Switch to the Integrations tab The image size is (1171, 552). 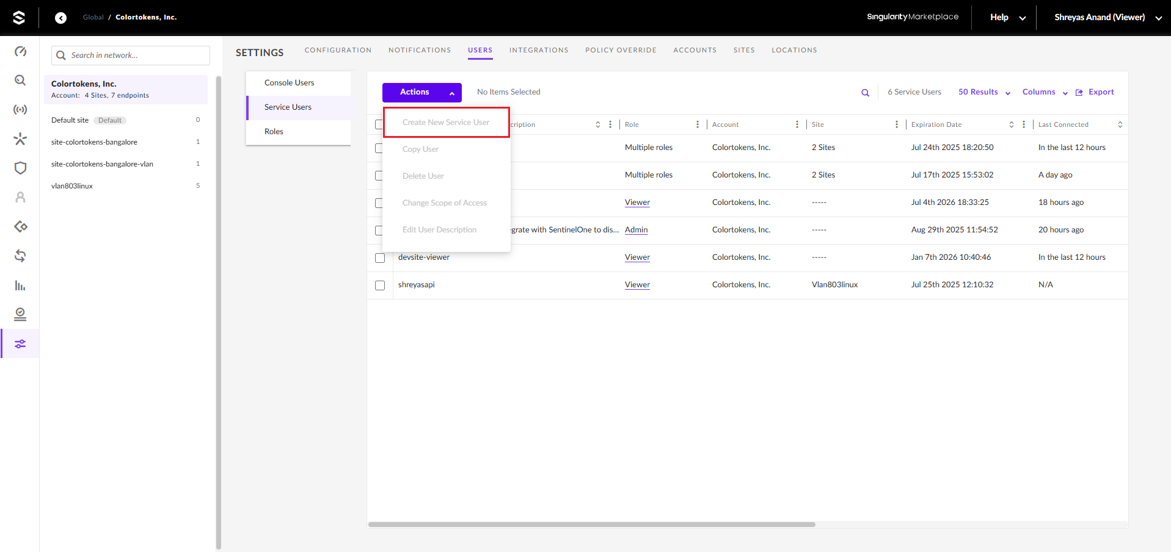tap(538, 50)
